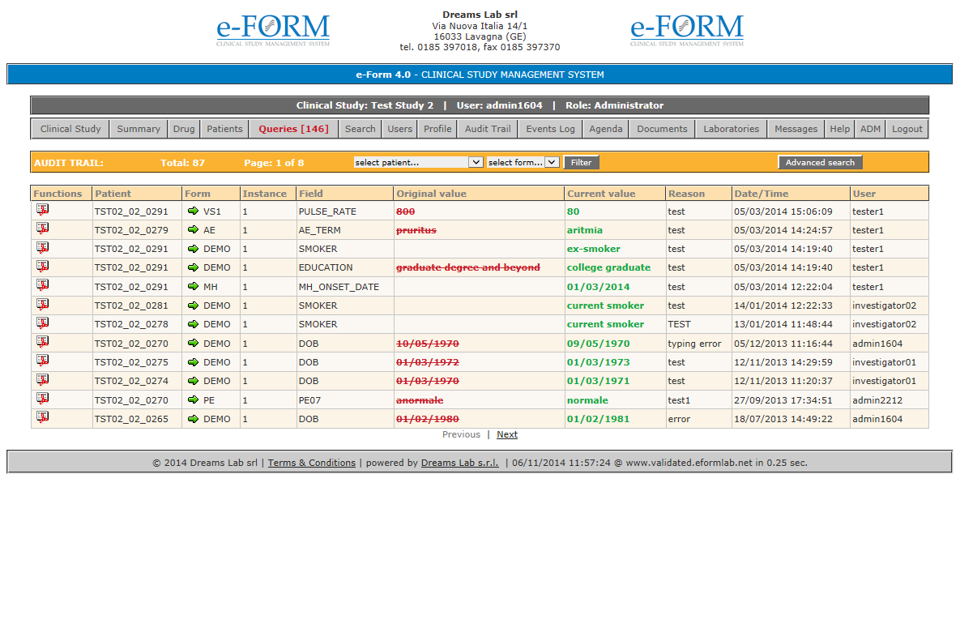Viewport: 960px width, 628px height.
Task: Click the Advanced search button
Action: coord(820,162)
